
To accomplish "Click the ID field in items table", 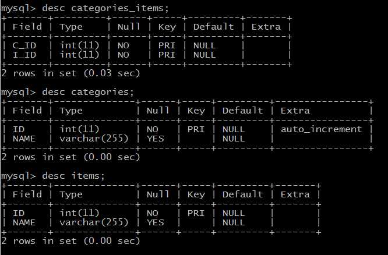I will click(x=19, y=213).
